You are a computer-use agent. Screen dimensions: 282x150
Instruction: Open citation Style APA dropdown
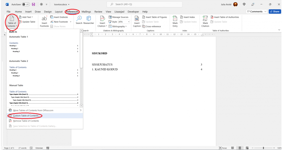click(124, 22)
